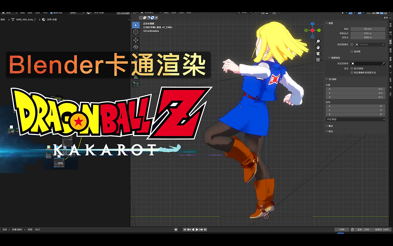Screen dimensions: 393x246
Task: Click the pan view hand icon
Action: (x=318, y=47)
